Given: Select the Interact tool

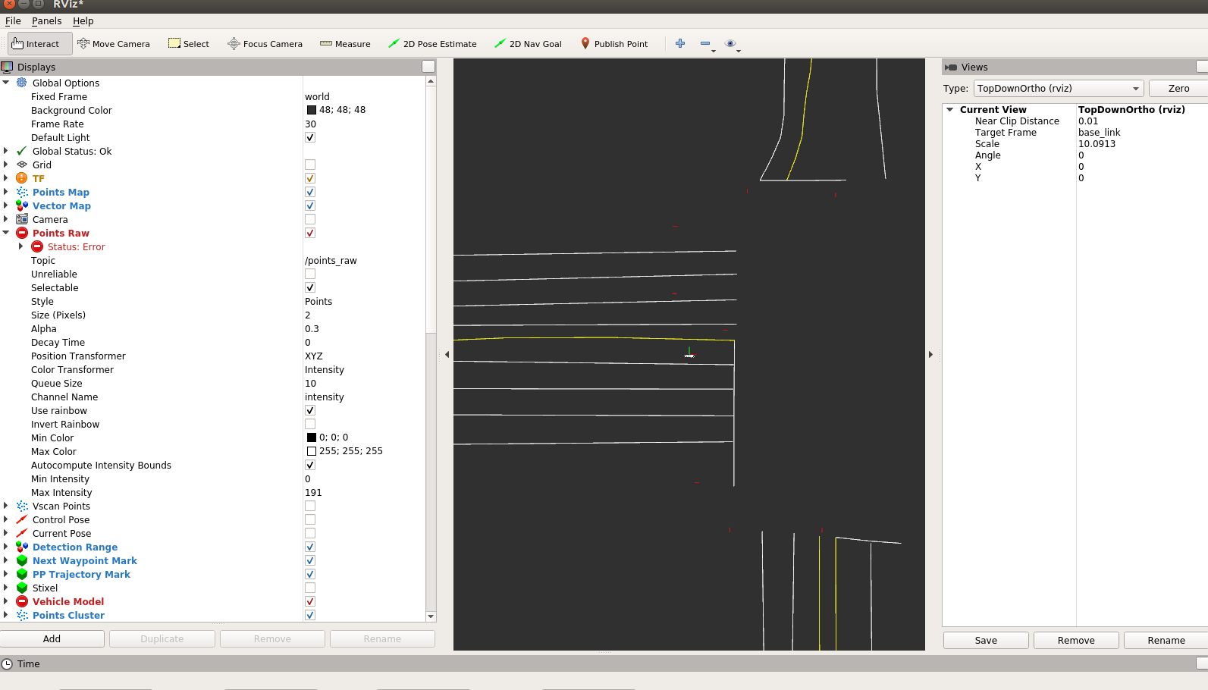Looking at the screenshot, I should point(40,44).
